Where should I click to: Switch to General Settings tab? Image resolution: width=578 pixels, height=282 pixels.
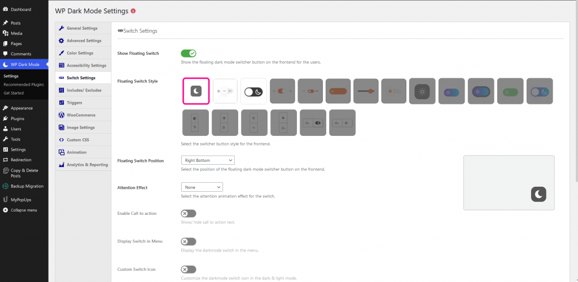(x=83, y=28)
